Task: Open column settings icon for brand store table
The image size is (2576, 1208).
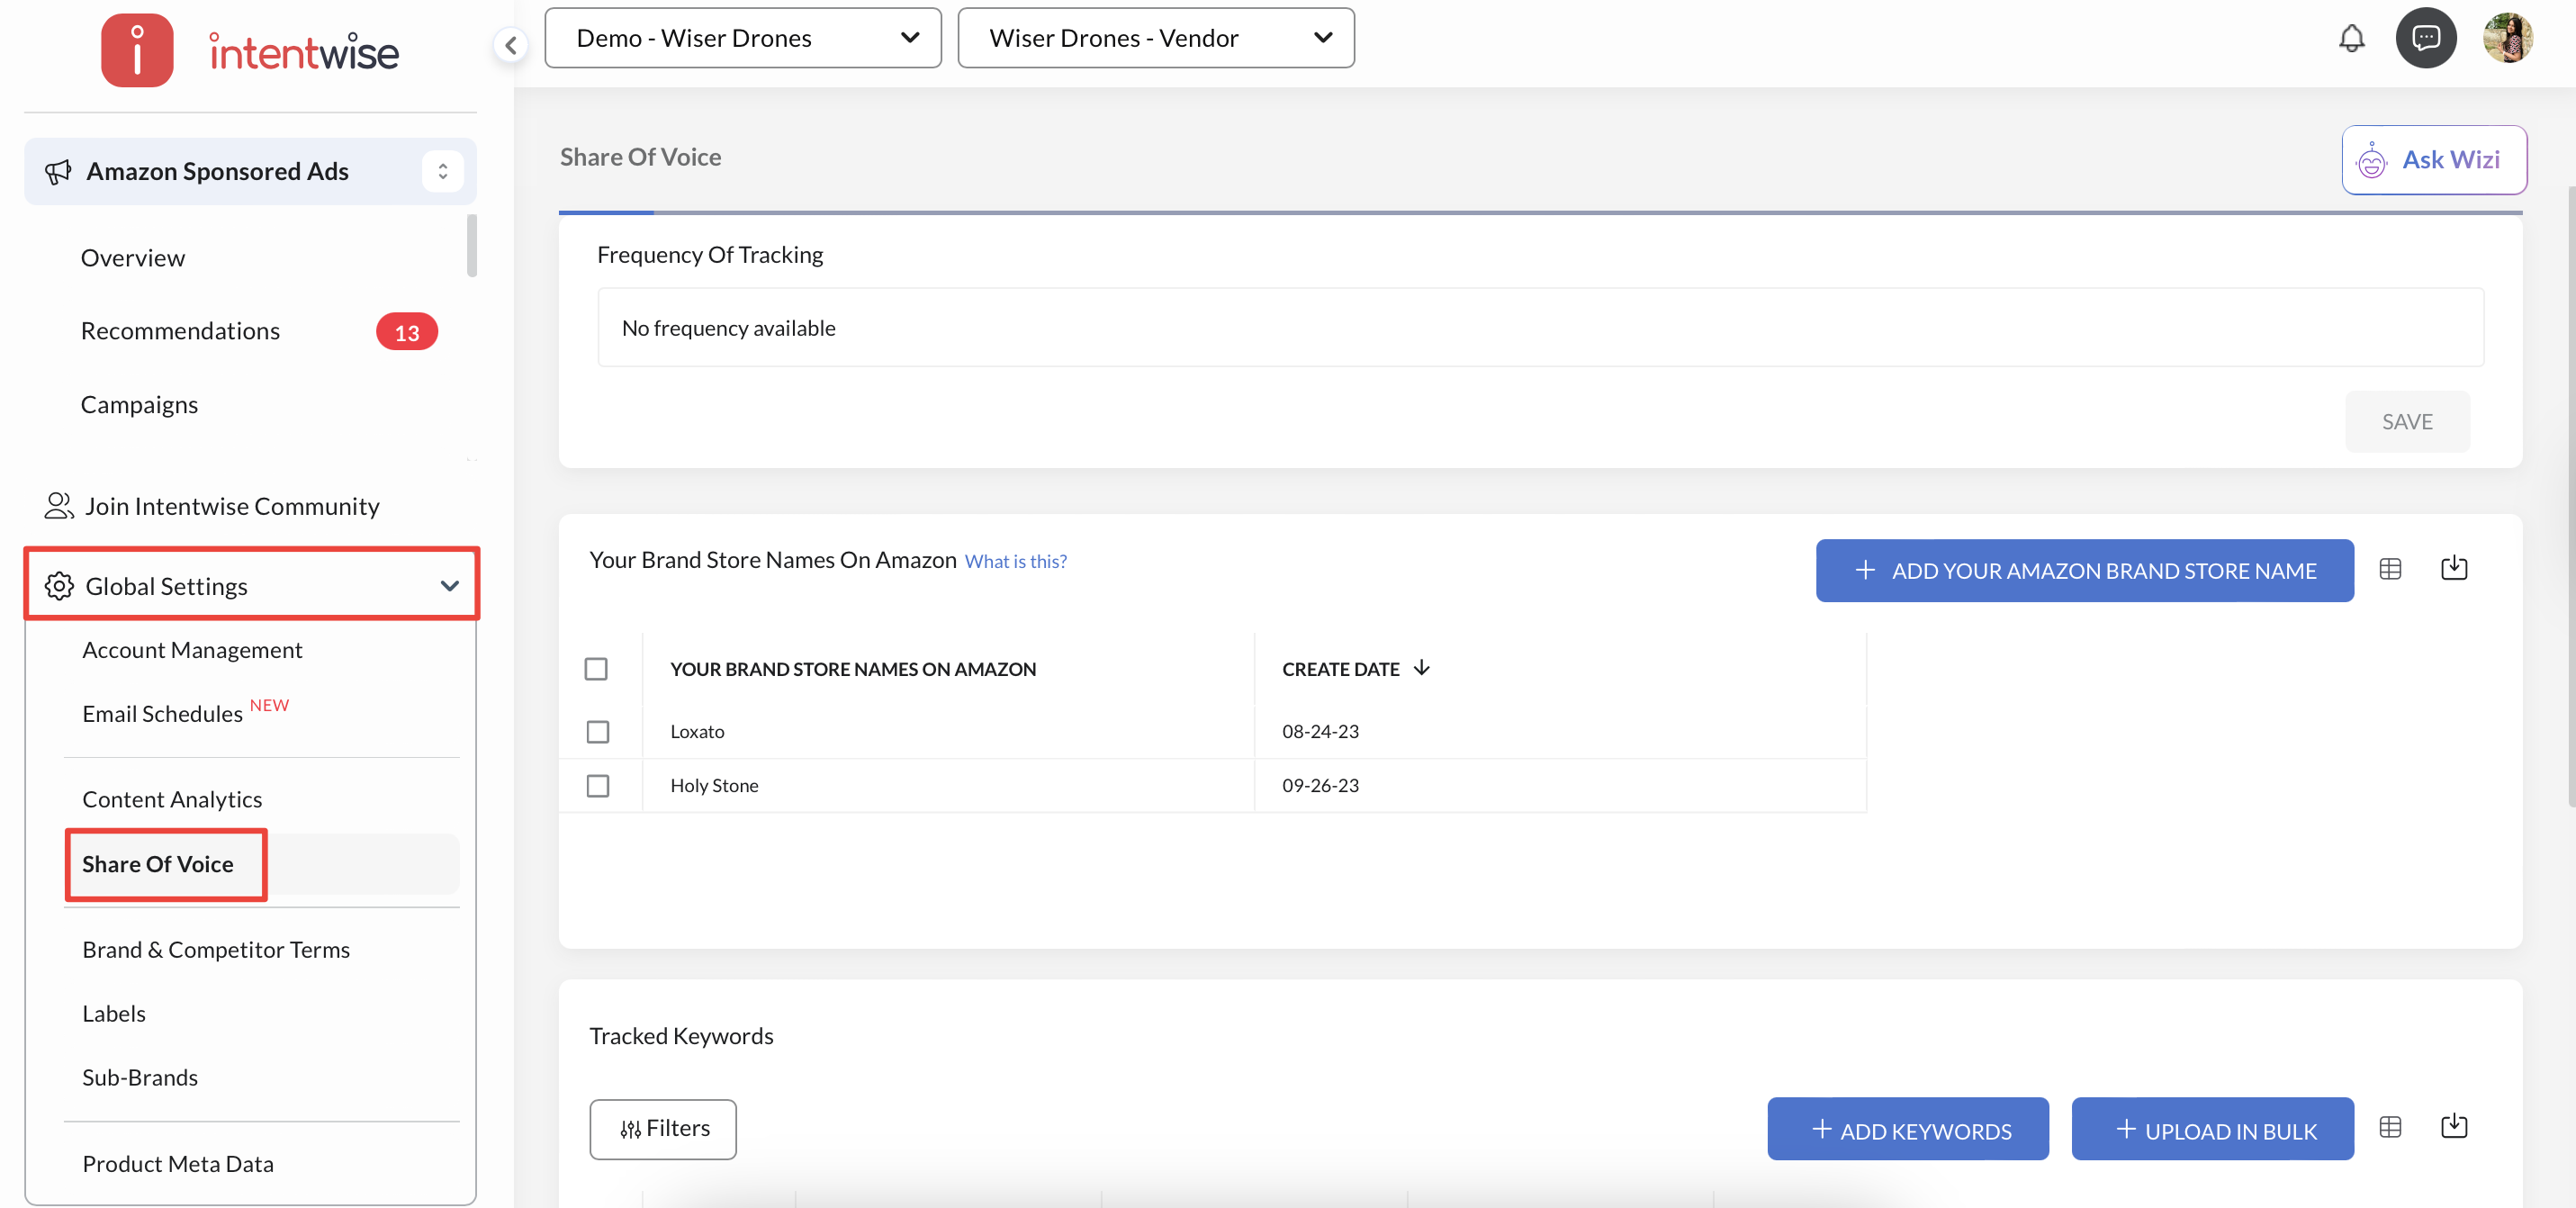Action: coord(2390,569)
